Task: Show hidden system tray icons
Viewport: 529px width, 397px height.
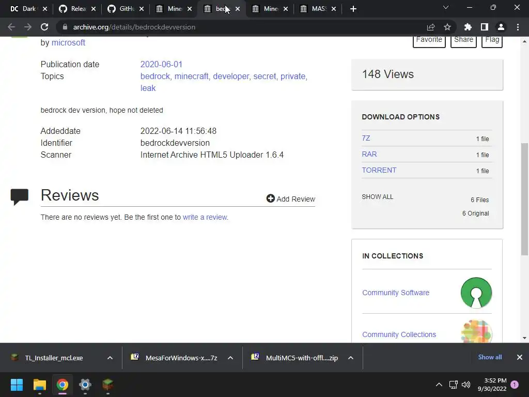Action: [x=439, y=385]
